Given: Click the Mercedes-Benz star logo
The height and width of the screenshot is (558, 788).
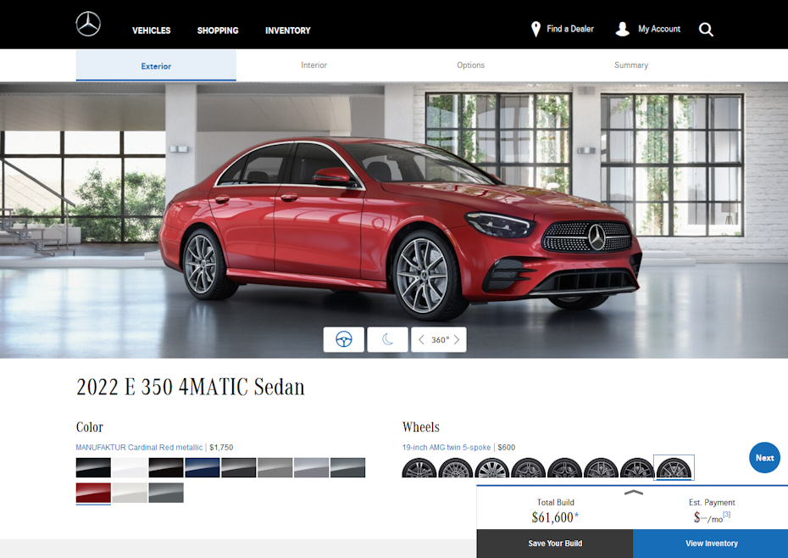Looking at the screenshot, I should (x=87, y=25).
